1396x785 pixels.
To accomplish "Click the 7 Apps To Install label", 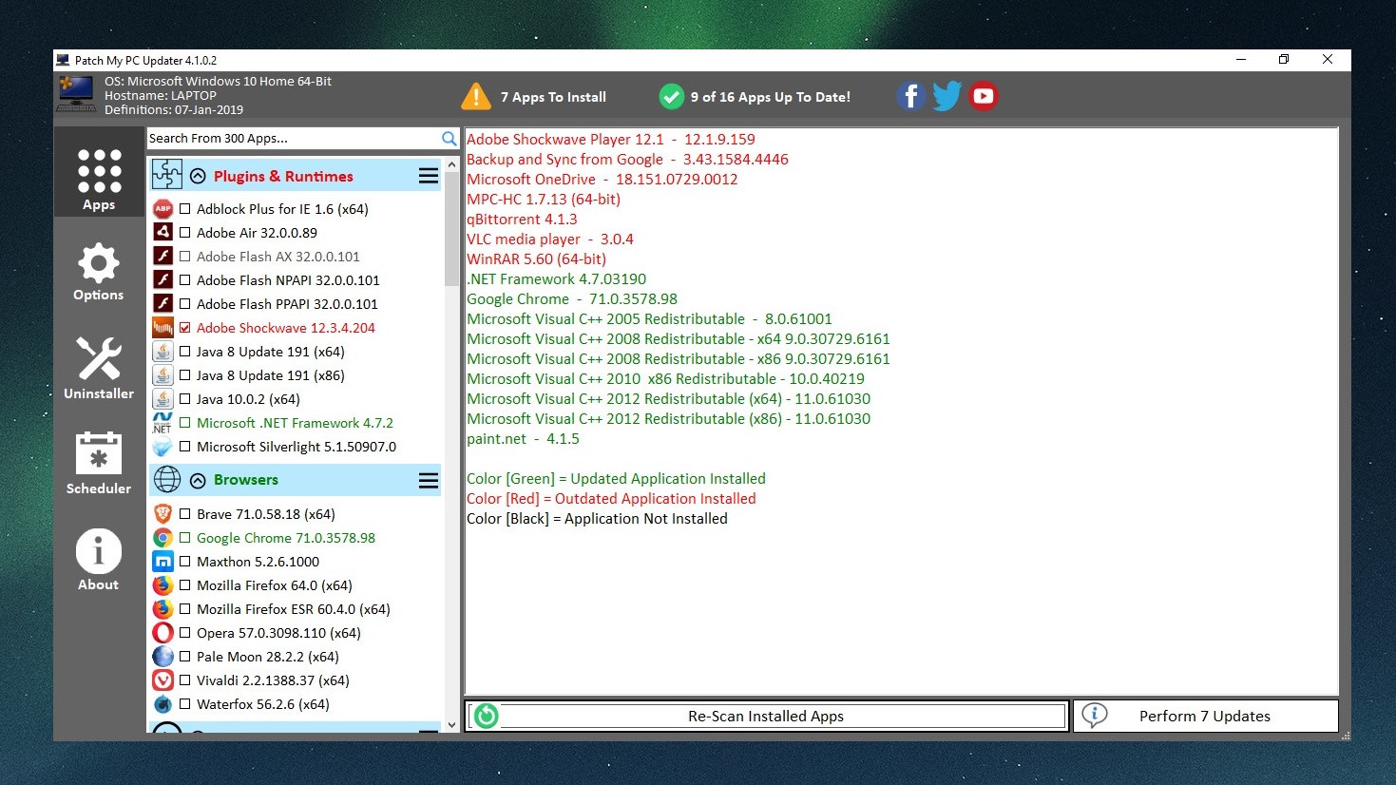I will [x=553, y=97].
